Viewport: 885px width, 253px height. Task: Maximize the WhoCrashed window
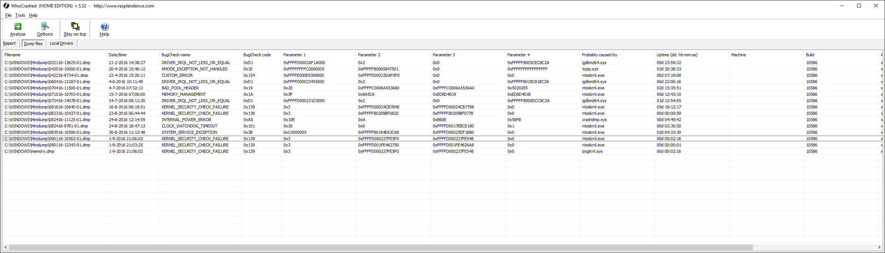tap(859, 6)
